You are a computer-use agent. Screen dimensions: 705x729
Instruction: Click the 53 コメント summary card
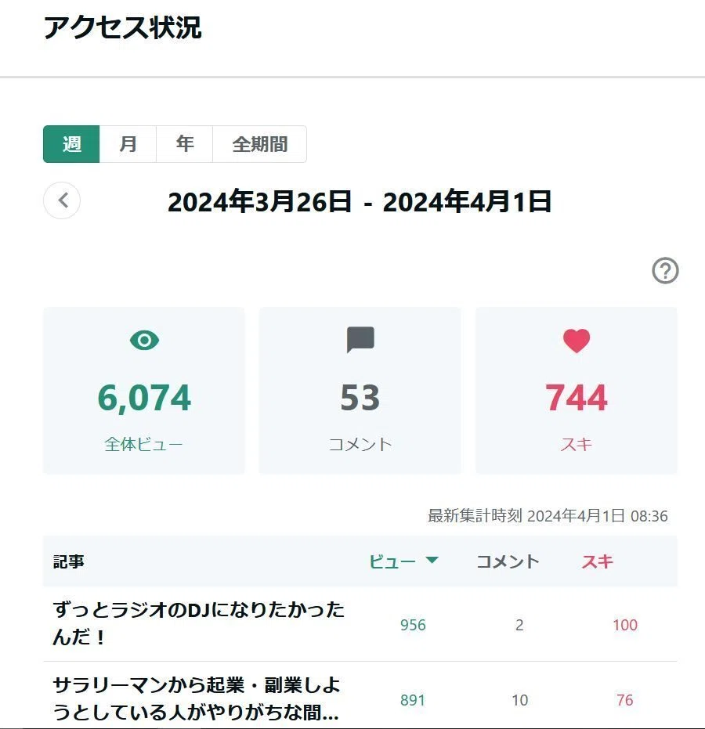coord(360,391)
